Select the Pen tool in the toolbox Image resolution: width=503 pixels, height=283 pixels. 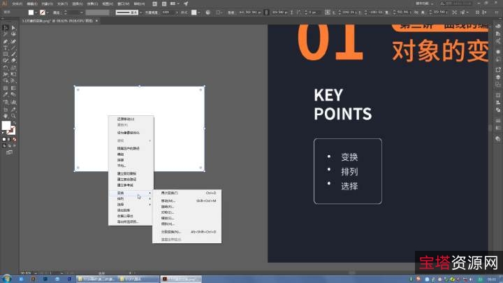(5, 41)
